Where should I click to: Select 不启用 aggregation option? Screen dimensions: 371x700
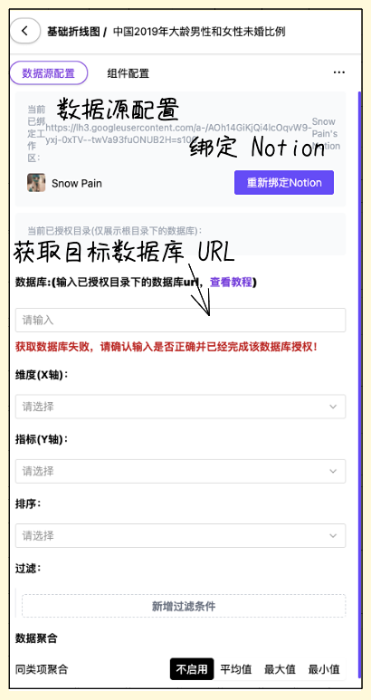click(x=192, y=669)
